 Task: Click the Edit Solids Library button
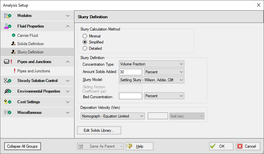[x=99, y=130]
